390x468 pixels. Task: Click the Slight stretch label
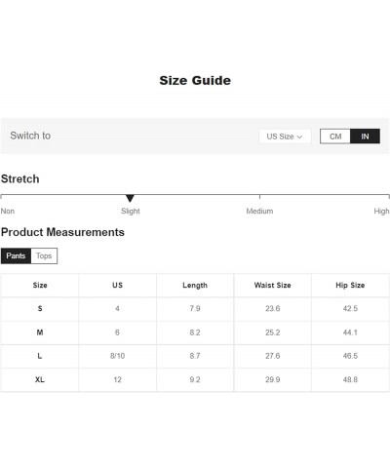click(131, 211)
